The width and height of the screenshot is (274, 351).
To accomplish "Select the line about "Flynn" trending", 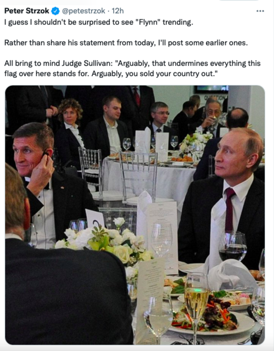I will pos(99,22).
